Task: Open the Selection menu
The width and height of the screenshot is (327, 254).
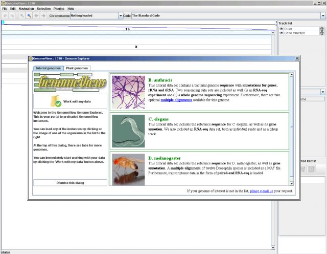Action: [x=44, y=9]
